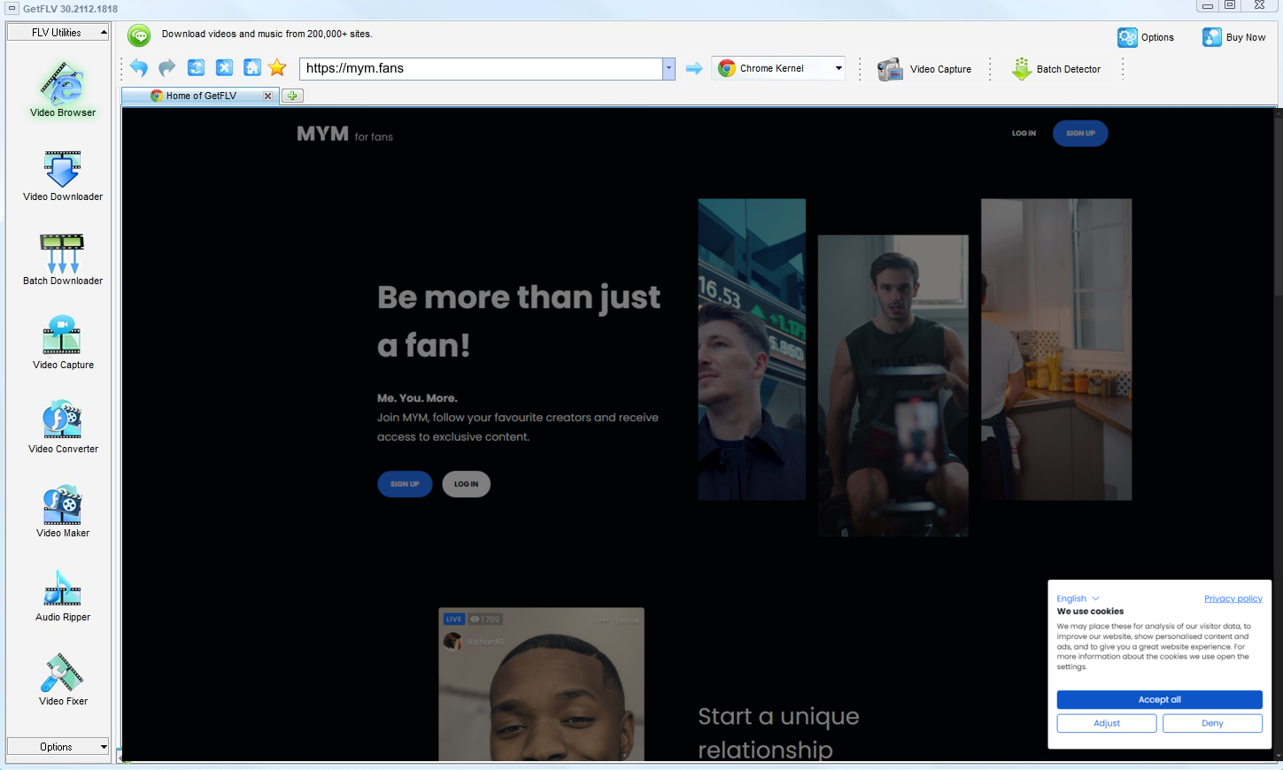This screenshot has width=1283, height=770.
Task: Add a new browser tab
Action: [x=292, y=96]
